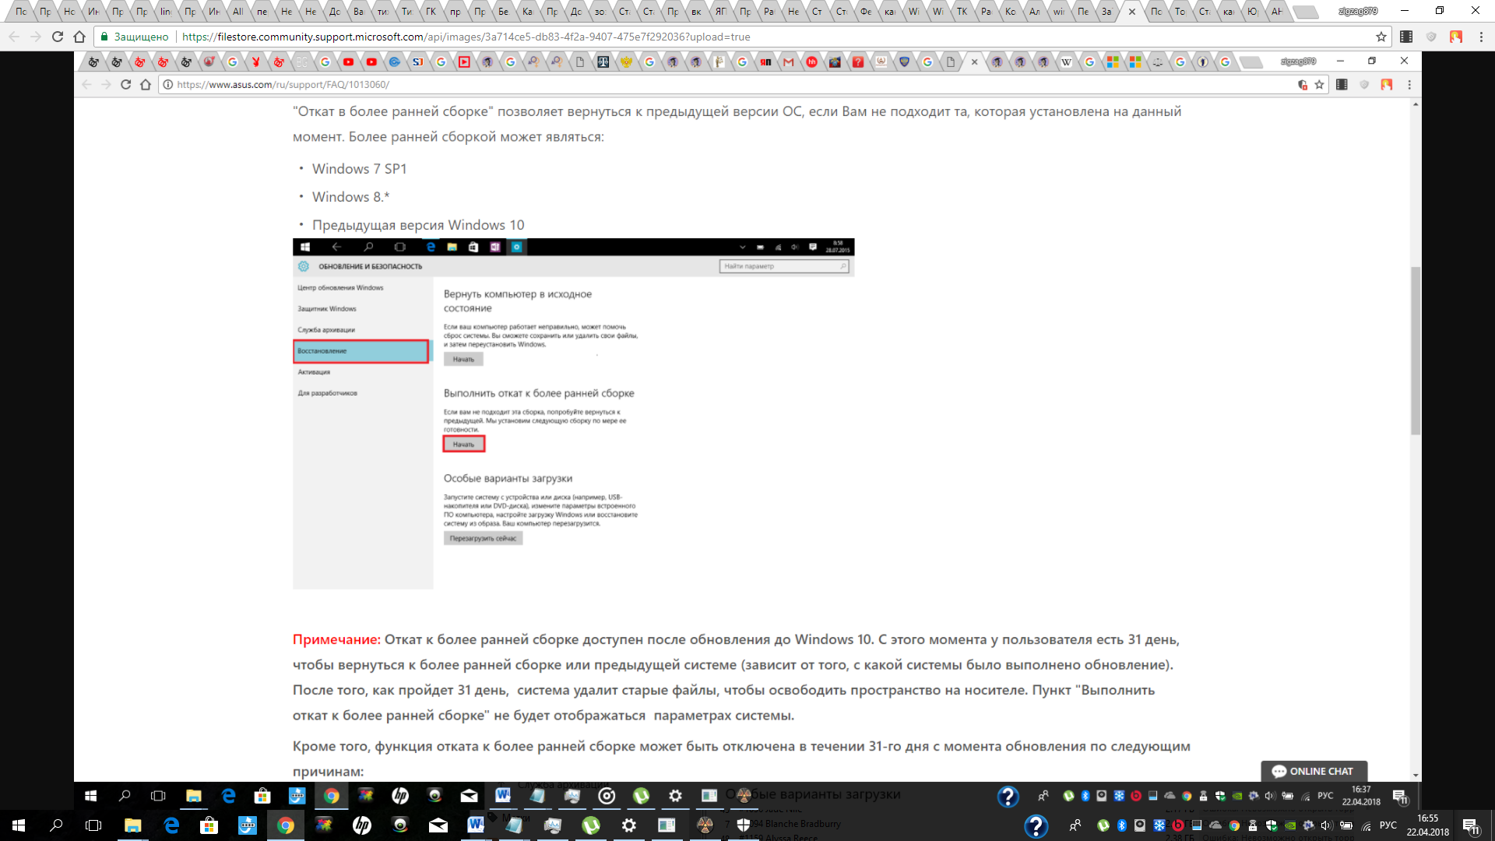Click the ASUS page vertical scrollbar thumb

[x=1416, y=350]
